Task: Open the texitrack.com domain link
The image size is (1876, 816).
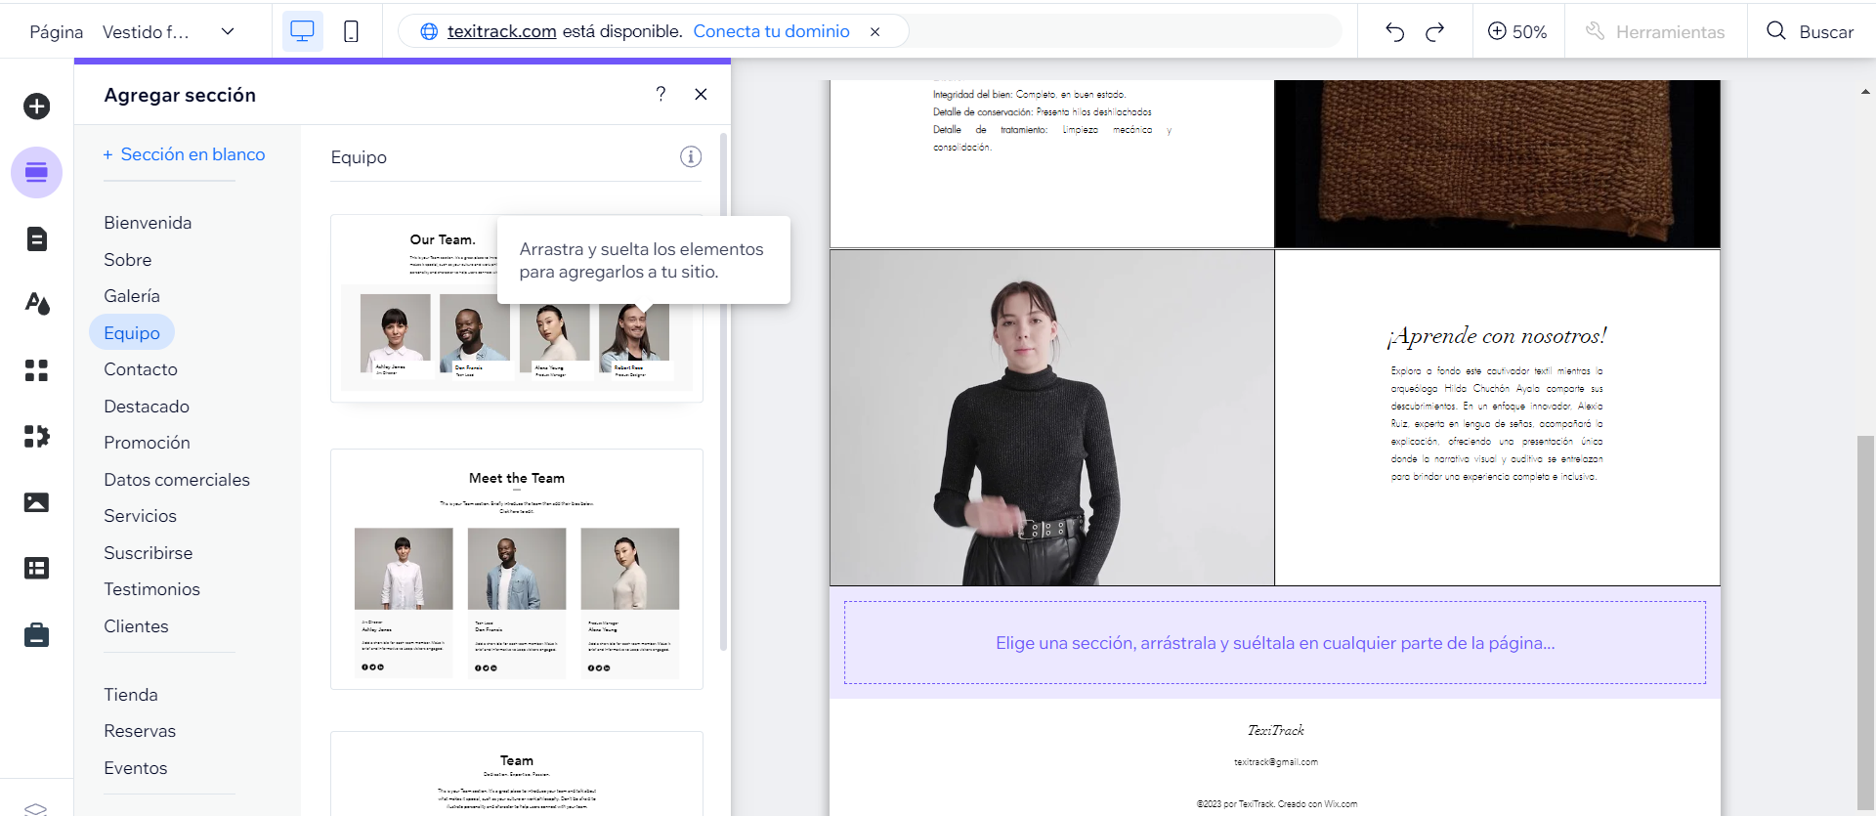Action: (501, 31)
